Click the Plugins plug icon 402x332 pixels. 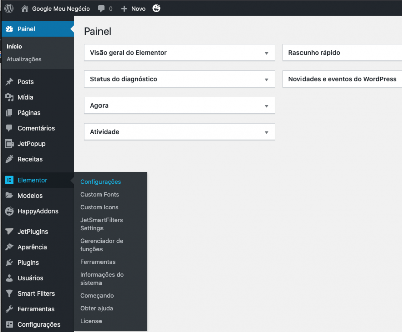(x=9, y=263)
